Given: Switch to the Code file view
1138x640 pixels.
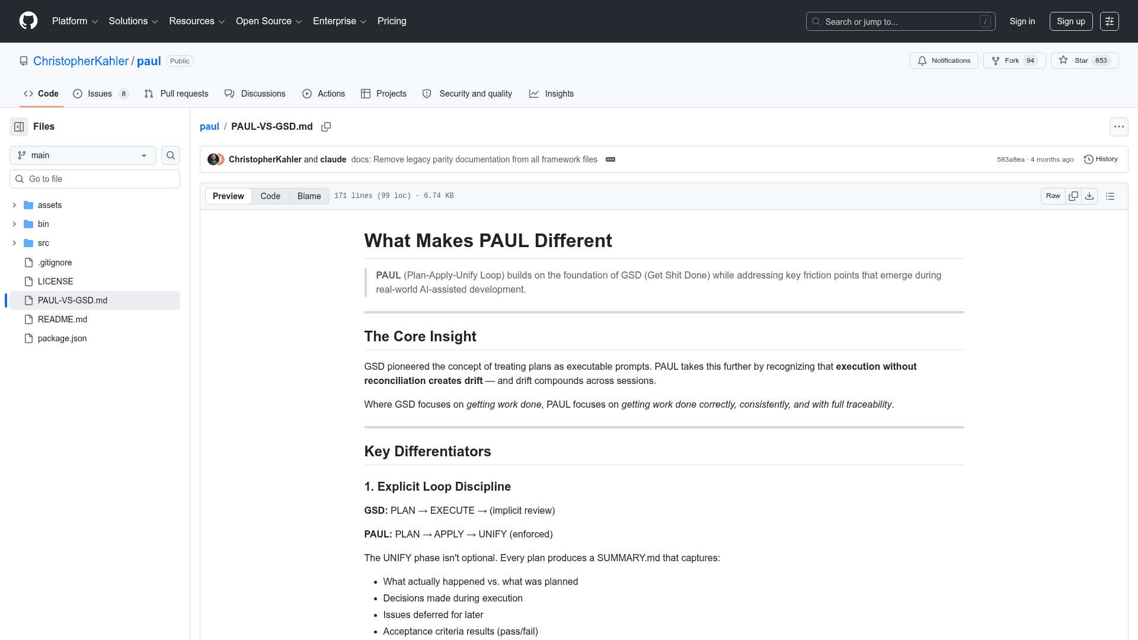Looking at the screenshot, I should click(x=270, y=196).
